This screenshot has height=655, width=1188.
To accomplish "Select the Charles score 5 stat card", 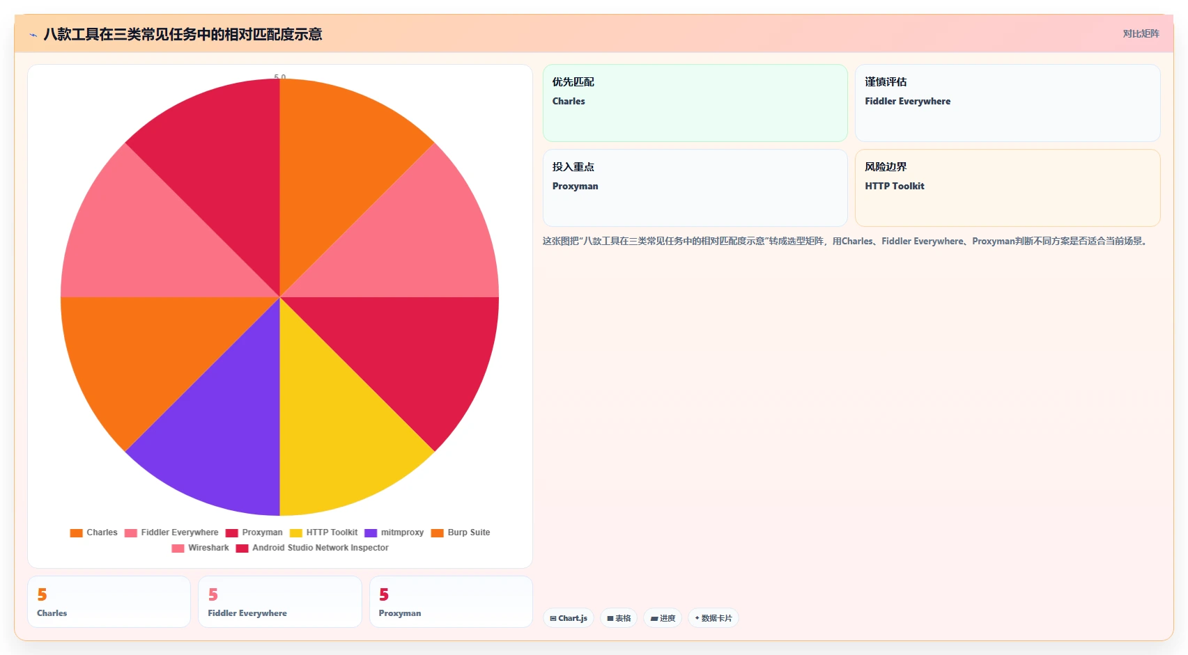I will (x=109, y=602).
